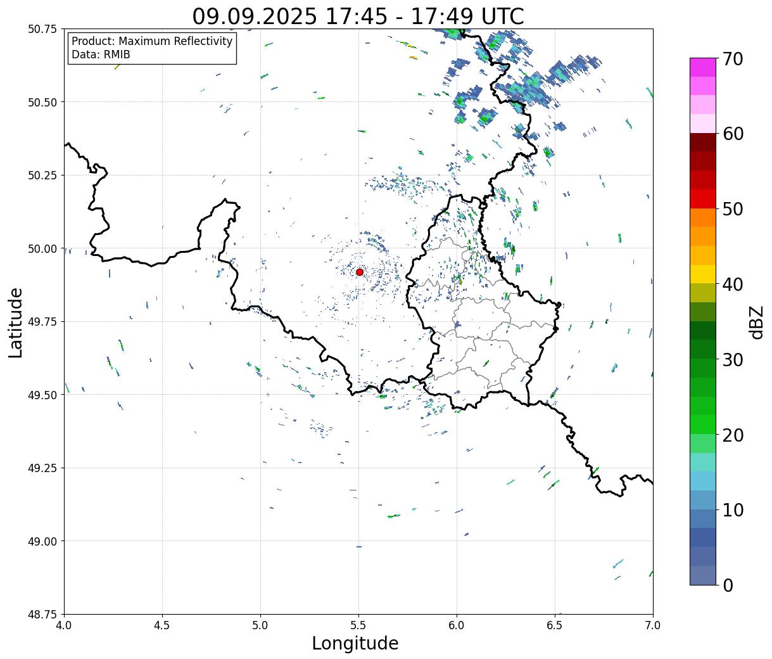The image size is (772, 659).
Task: Click the longitude tick label 7.0
Action: coord(653,625)
